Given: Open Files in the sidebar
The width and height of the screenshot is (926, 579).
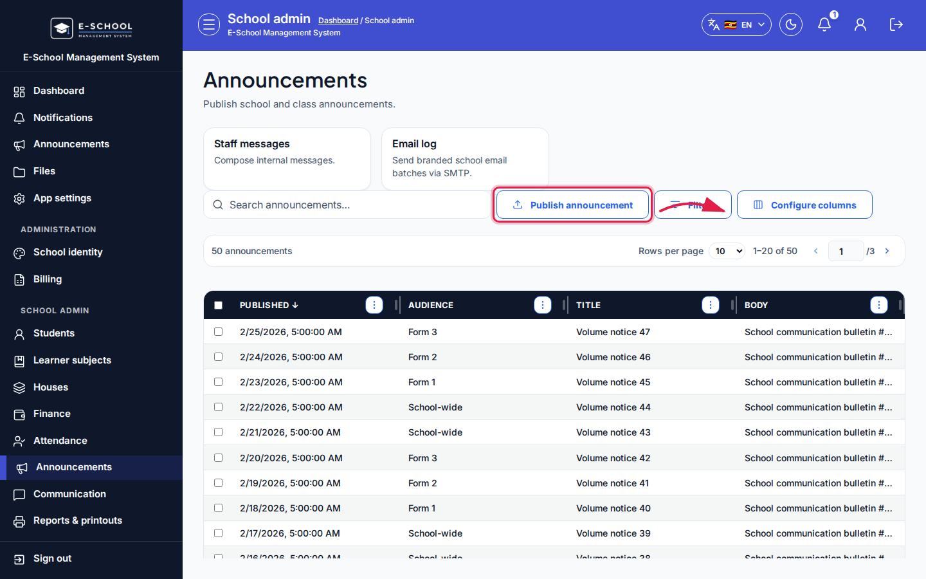Looking at the screenshot, I should 91,171.
